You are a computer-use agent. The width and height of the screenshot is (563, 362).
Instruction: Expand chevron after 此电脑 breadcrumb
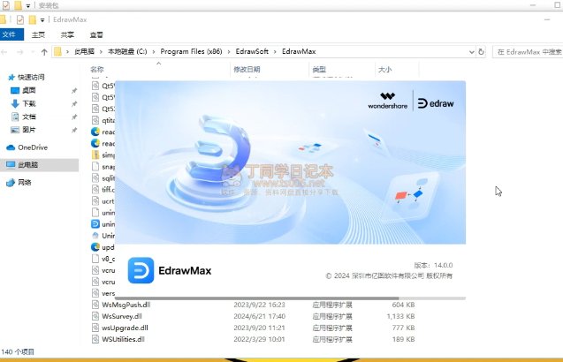102,52
